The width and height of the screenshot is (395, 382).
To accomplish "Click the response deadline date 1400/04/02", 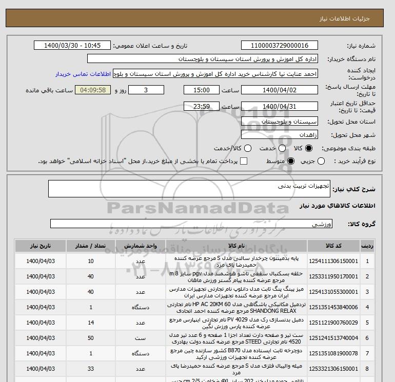I will 280,90.
